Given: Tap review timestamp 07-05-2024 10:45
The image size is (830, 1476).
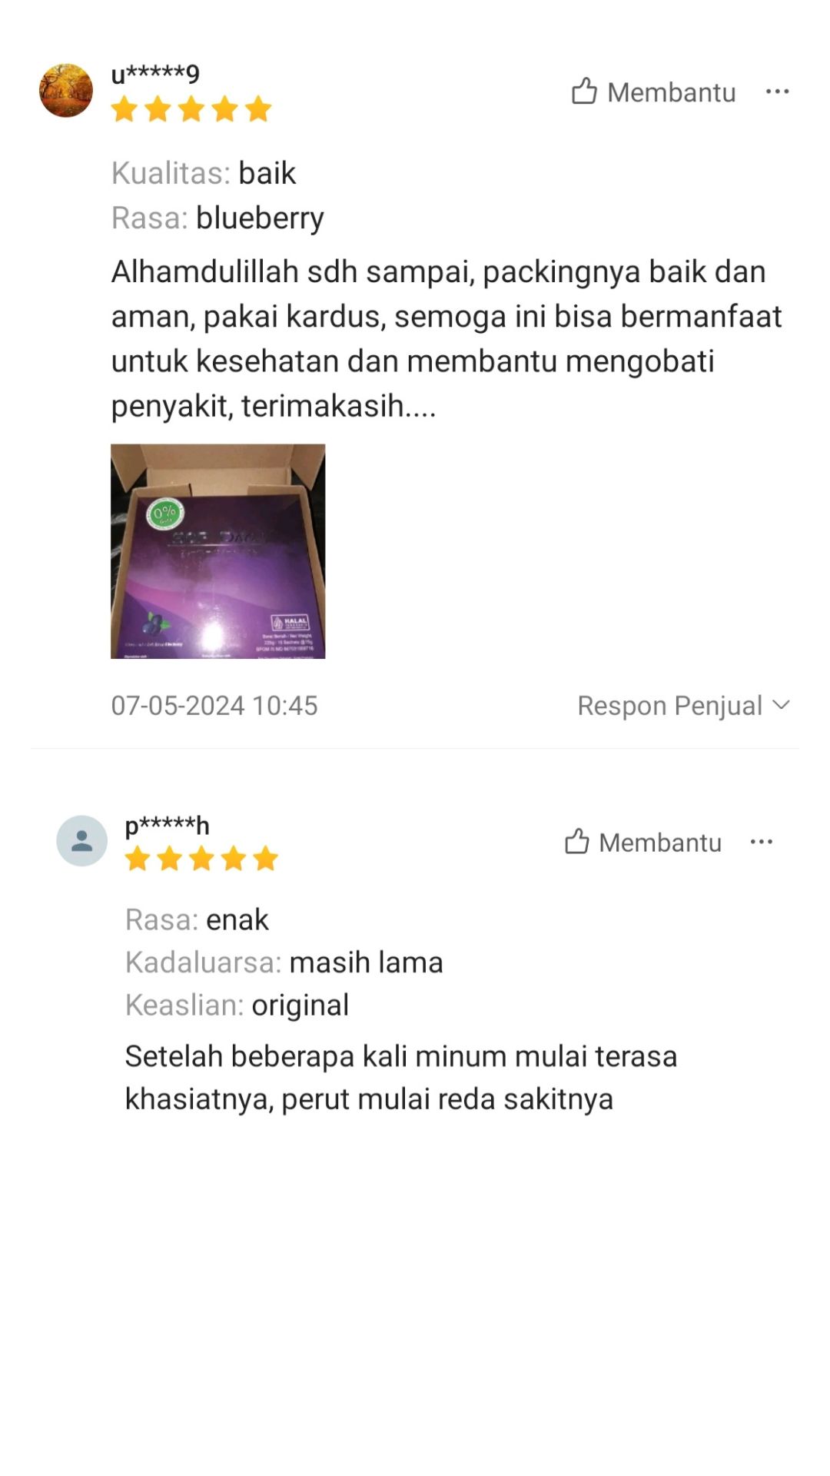Looking at the screenshot, I should [x=214, y=706].
